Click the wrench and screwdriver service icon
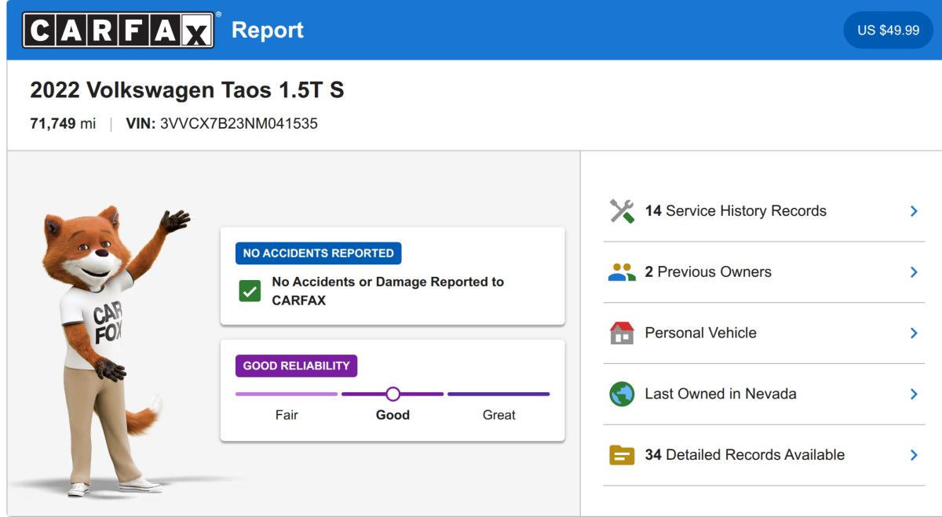The image size is (942, 517). tap(622, 211)
